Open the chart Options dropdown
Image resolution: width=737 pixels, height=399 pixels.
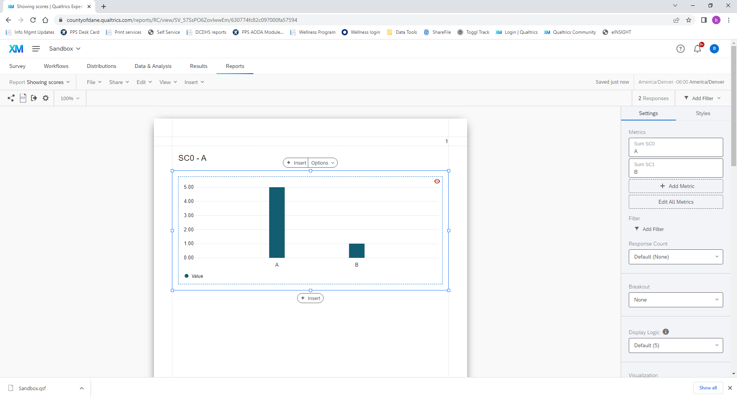[323, 163]
